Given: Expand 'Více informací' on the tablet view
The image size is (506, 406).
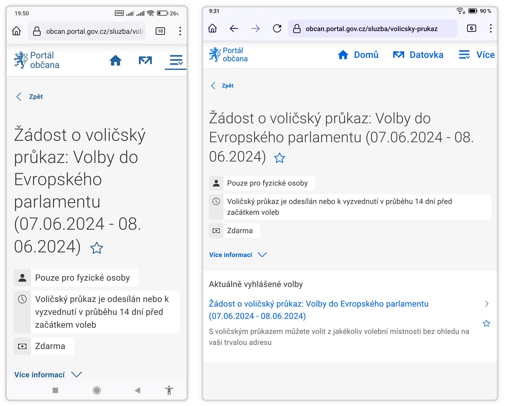Looking at the screenshot, I should pos(238,255).
